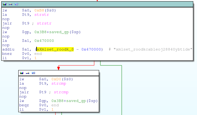This screenshot has width=197, height=115.
Task: Click the strstr comment after jalr $t9
Action: 44,23
